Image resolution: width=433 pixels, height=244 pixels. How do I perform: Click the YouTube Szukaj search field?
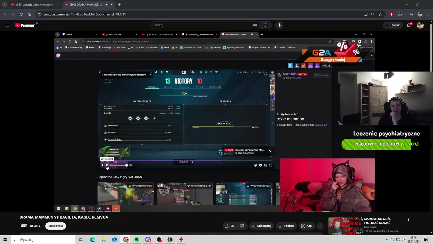pyautogui.click(x=204, y=25)
